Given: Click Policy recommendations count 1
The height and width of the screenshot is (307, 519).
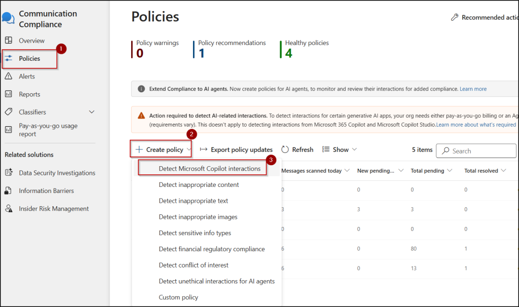Looking at the screenshot, I should [x=202, y=53].
